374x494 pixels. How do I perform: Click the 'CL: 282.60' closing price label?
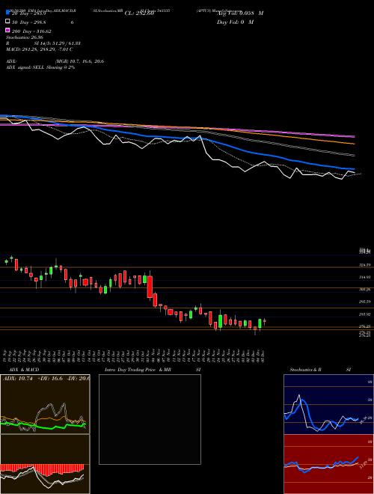(x=139, y=13)
